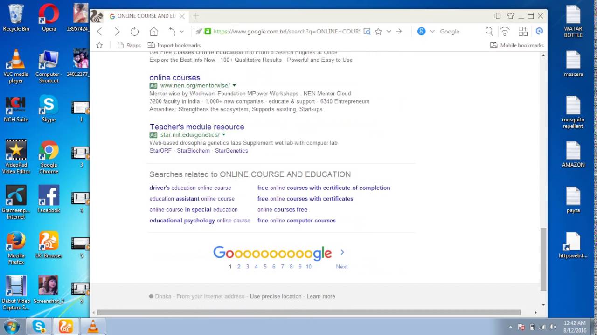Select related search education assistant online course
Screen dimensions: 597x335
pyautogui.click(x=192, y=199)
